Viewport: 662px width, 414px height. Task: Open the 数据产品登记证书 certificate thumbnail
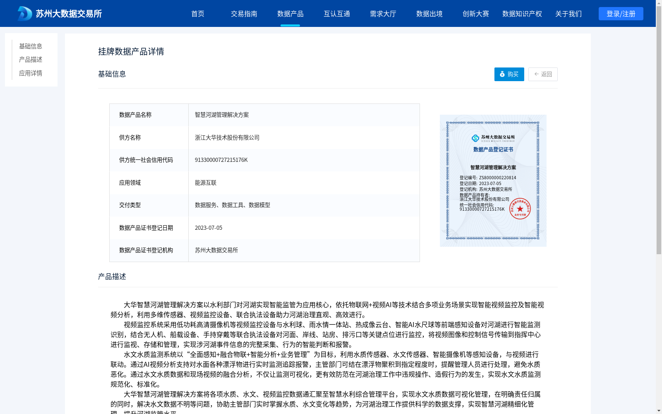[x=493, y=181]
